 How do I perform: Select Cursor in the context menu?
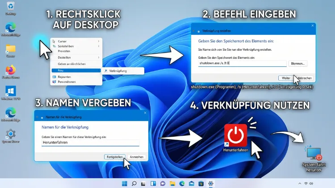(x=76, y=41)
